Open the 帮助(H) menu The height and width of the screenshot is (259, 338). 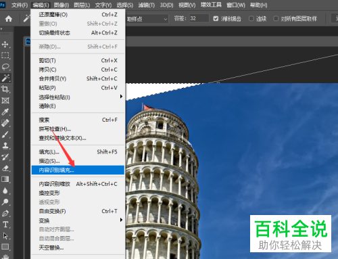point(258,5)
